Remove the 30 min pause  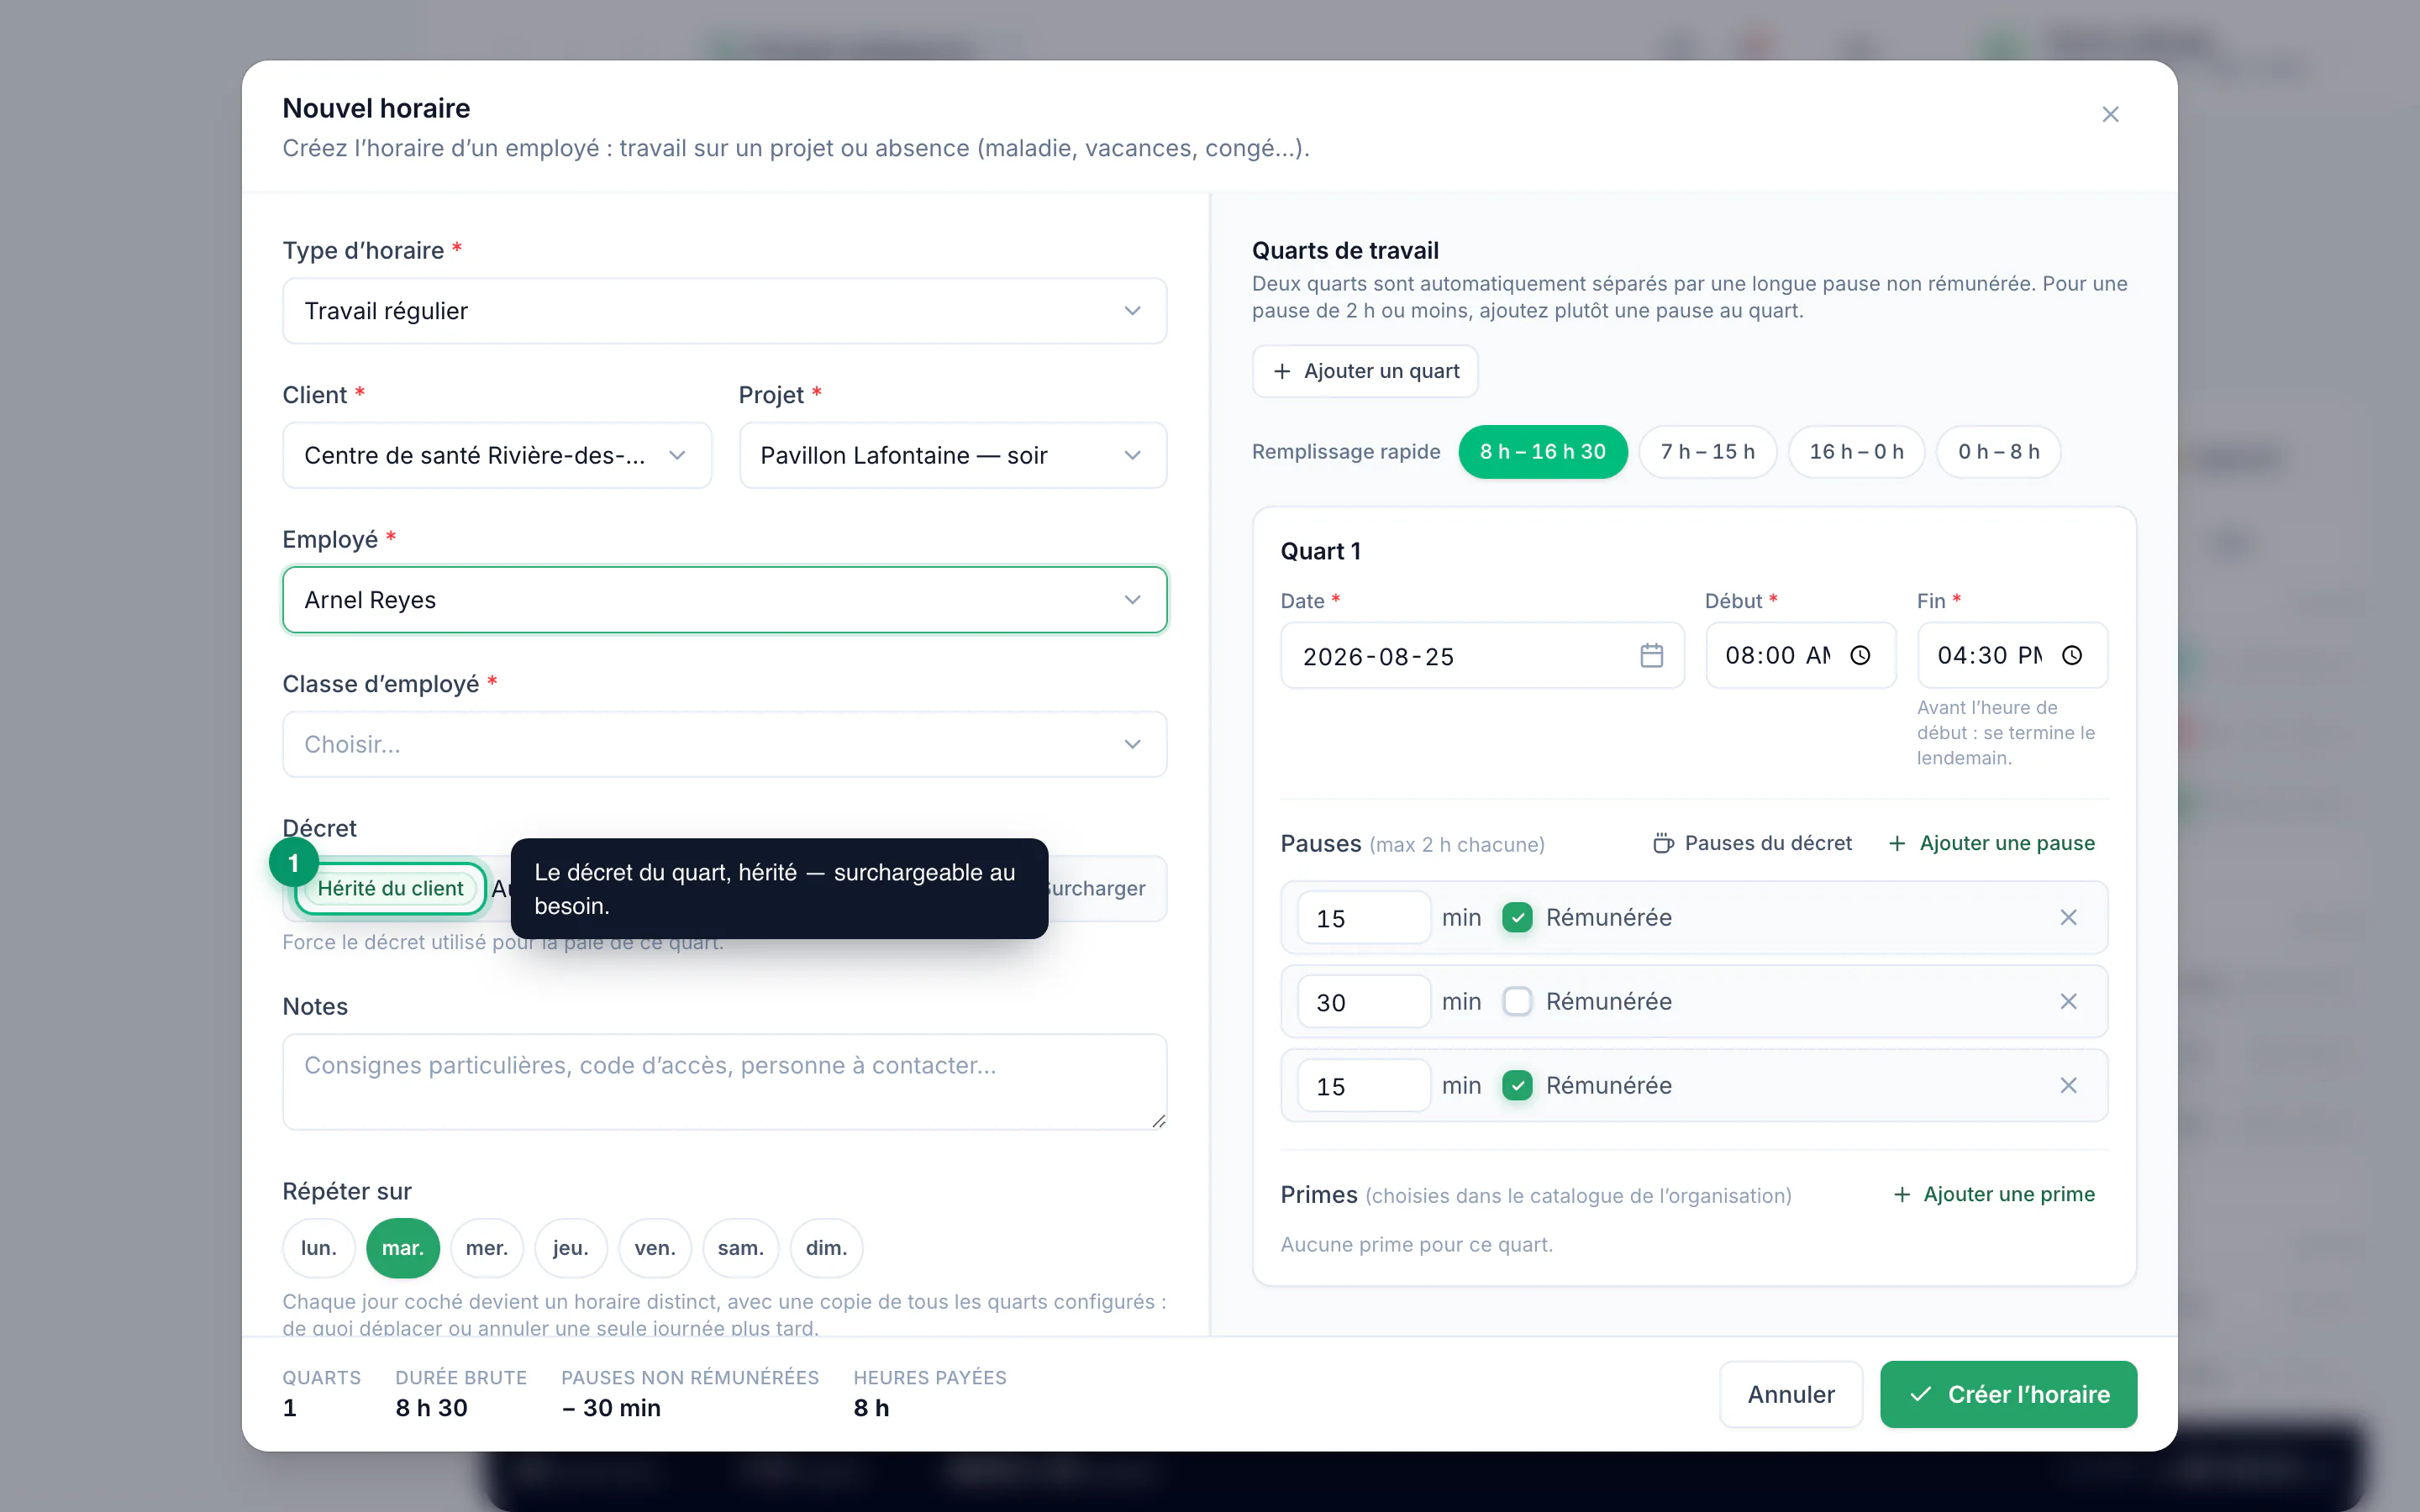pyautogui.click(x=2068, y=1001)
